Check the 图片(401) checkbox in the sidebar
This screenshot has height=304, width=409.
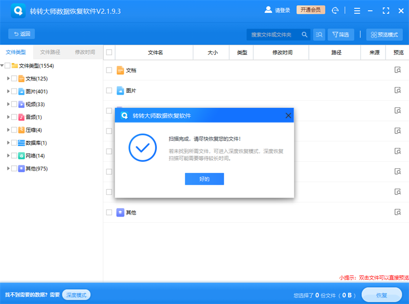tap(14, 91)
